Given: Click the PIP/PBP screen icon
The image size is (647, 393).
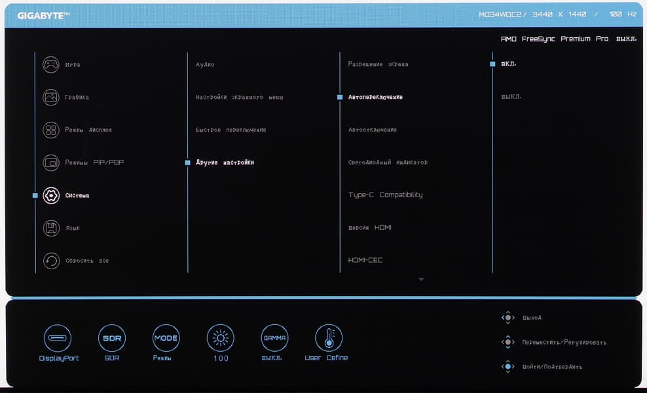Looking at the screenshot, I should (x=51, y=162).
